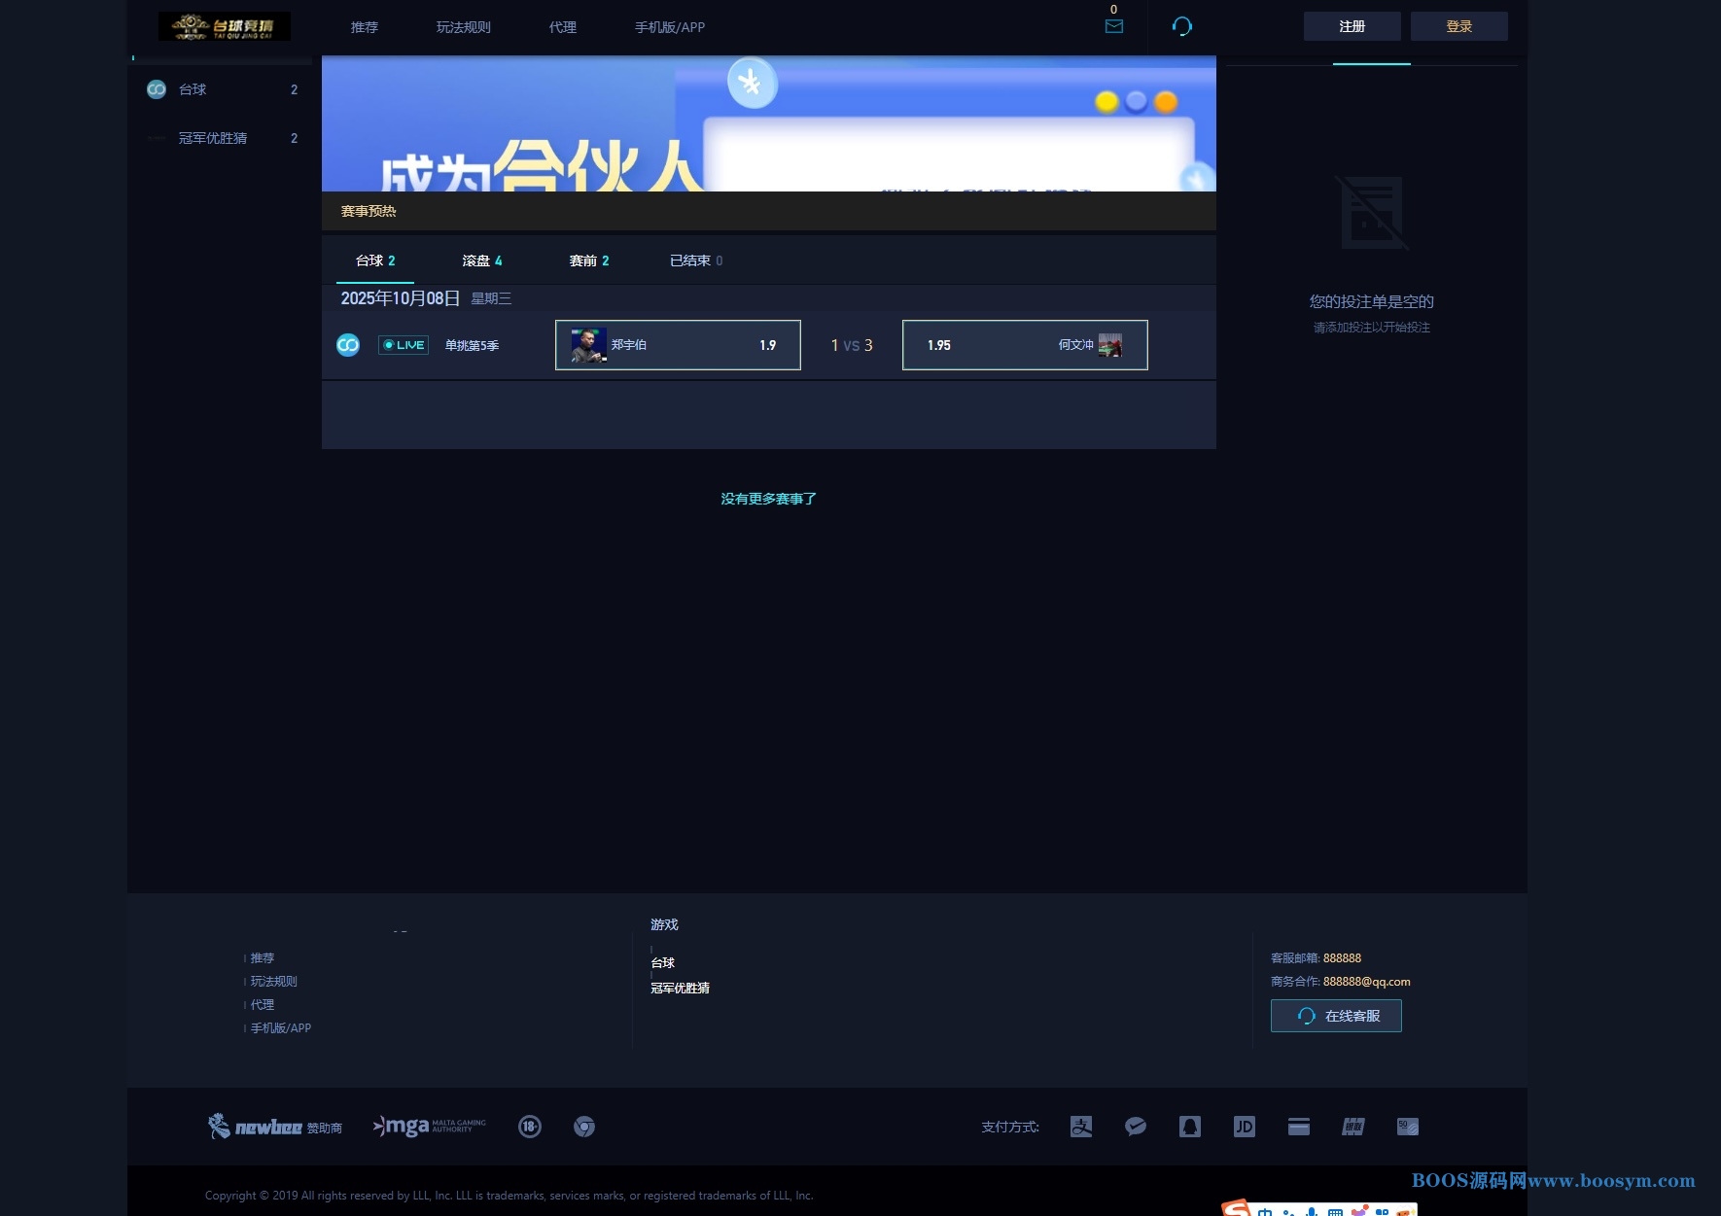
Task: Click the MGA Malta Gaming Authority logo
Action: (429, 1127)
